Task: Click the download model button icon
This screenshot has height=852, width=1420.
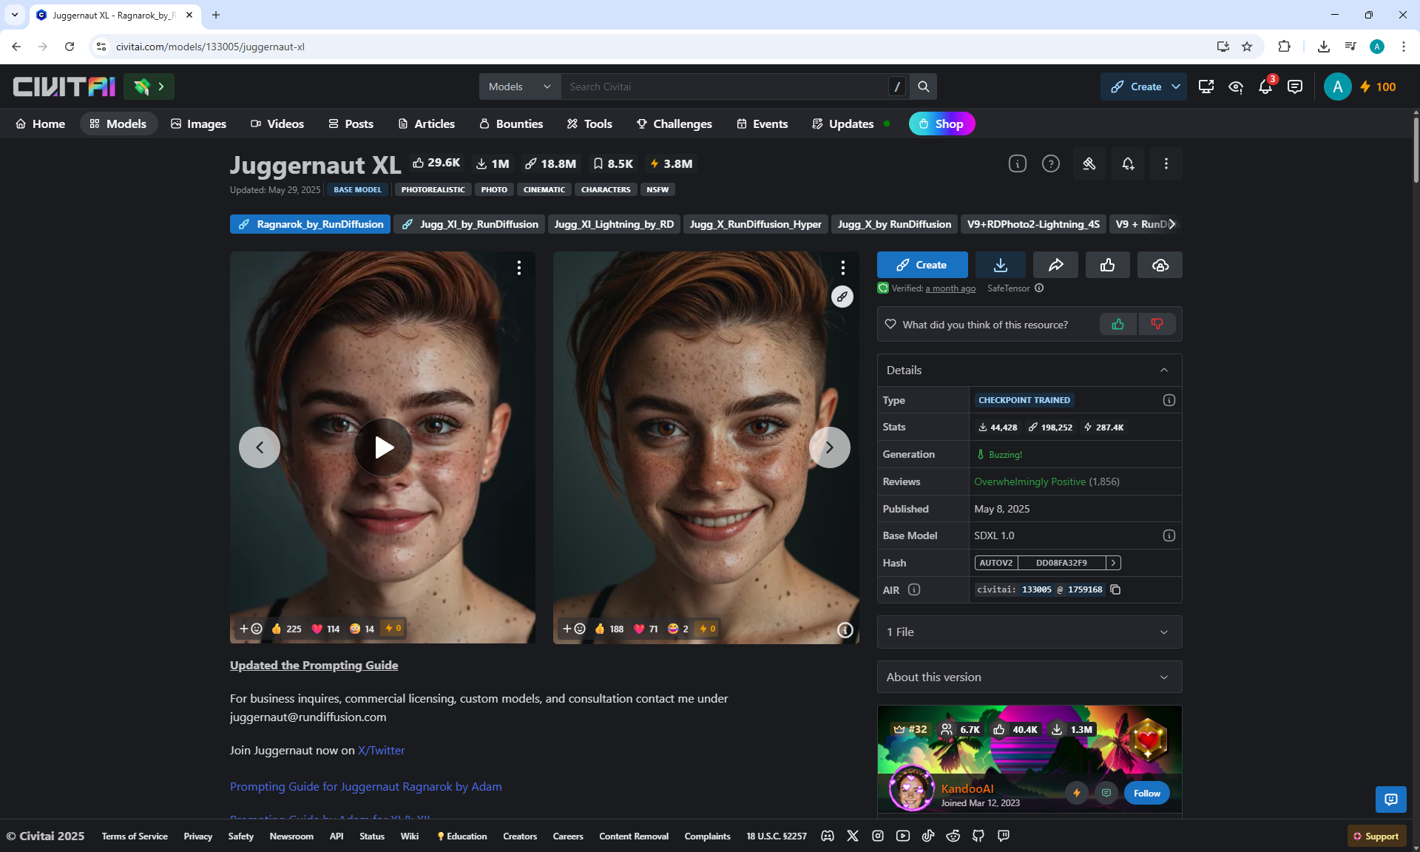Action: [1000, 265]
